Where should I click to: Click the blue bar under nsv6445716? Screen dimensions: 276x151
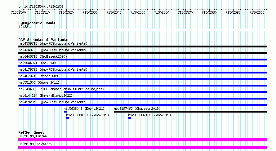pyautogui.click(x=143, y=60)
